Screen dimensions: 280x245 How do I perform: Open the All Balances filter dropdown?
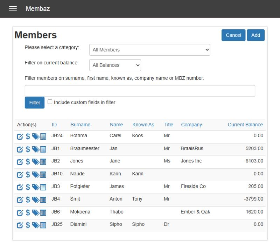click(115, 65)
